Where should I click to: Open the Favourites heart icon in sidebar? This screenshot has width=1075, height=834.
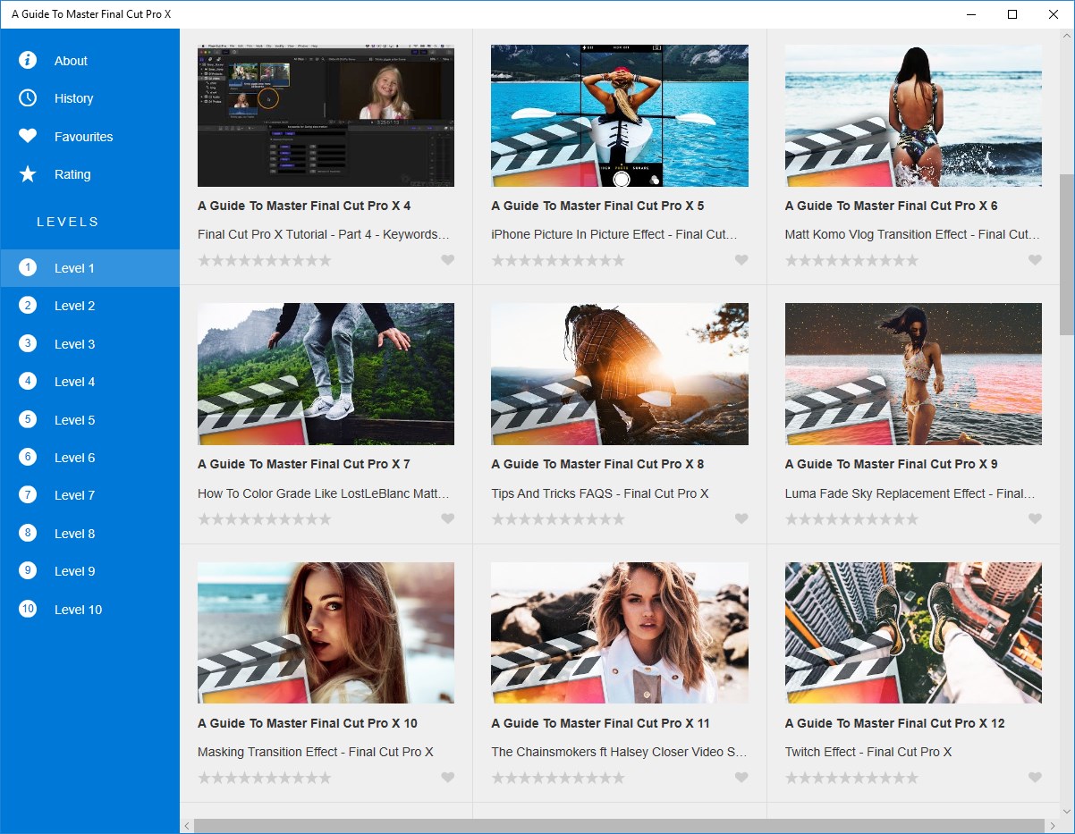28,136
